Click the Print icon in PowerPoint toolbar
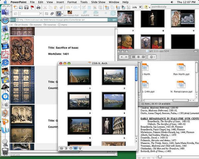The width and height of the screenshot is (199, 159). point(38,7)
